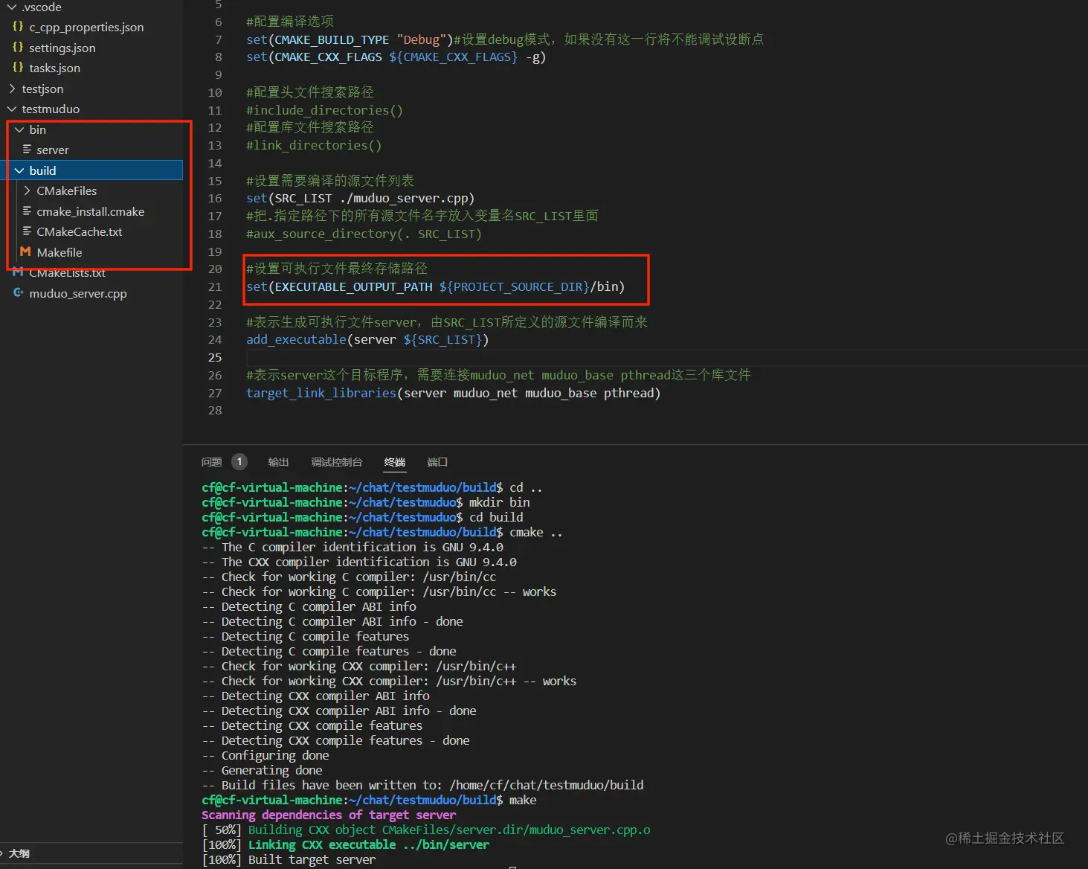Image resolution: width=1088 pixels, height=869 pixels.
Task: Click line number 21 in the gutter
Action: click(x=215, y=286)
